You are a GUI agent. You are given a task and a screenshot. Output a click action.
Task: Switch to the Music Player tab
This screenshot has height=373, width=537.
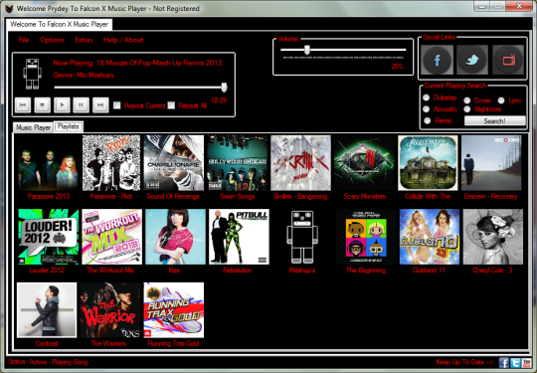pos(33,127)
